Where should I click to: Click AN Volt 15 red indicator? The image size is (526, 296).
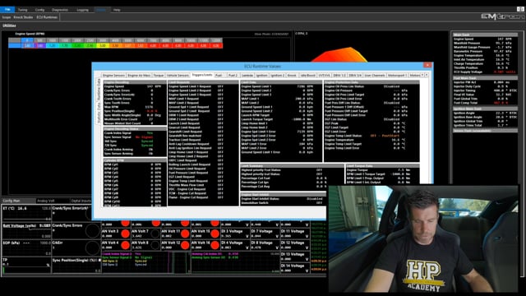215,234
